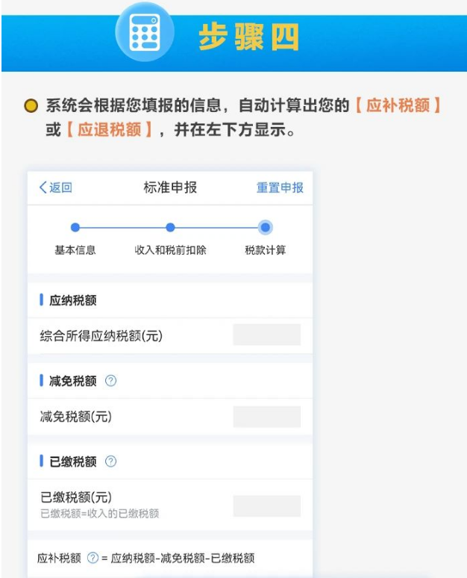The width and height of the screenshot is (467, 578).
Task: Open help icon beside 减免税额 heading
Action: [x=110, y=380]
